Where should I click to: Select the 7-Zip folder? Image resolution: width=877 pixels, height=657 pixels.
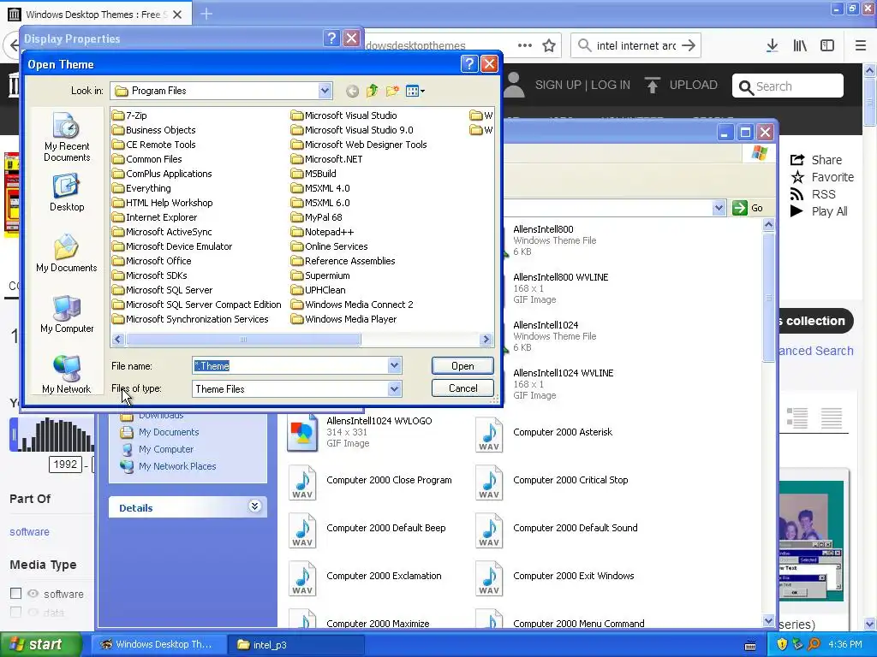[x=130, y=115]
